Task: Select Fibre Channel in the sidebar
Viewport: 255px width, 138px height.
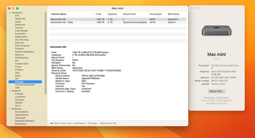Action: click(x=22, y=46)
